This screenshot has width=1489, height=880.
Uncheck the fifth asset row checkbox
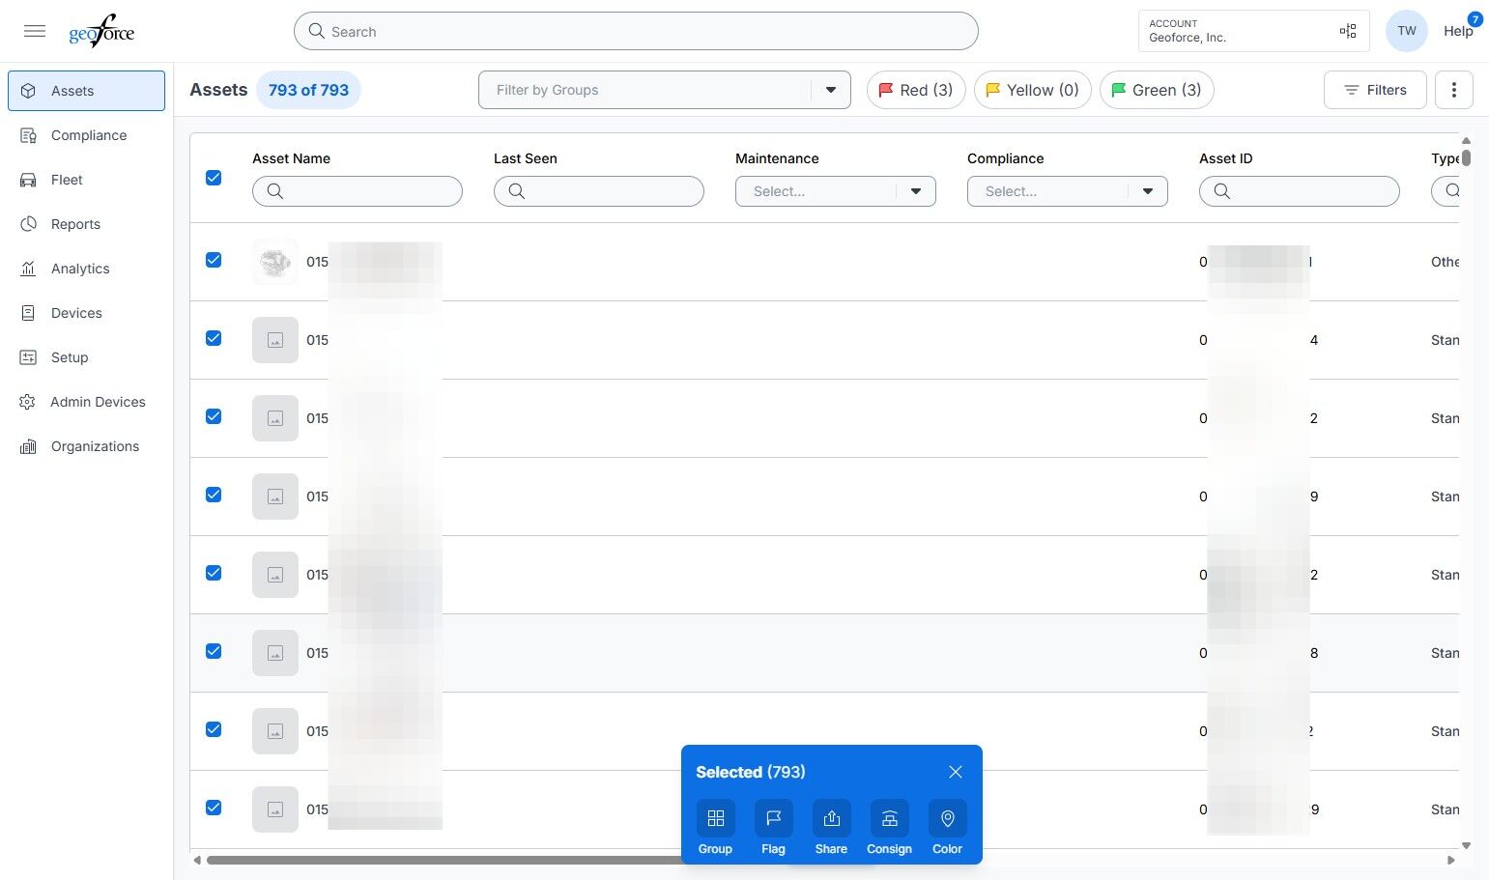(x=214, y=573)
